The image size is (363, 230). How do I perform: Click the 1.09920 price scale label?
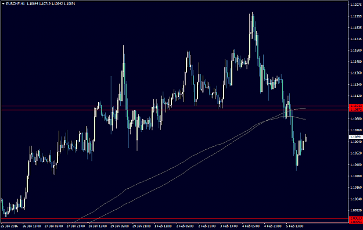click(x=356, y=210)
